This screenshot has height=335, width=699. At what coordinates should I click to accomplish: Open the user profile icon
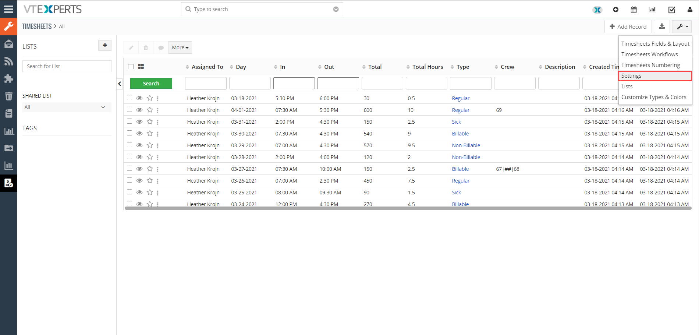coord(690,10)
